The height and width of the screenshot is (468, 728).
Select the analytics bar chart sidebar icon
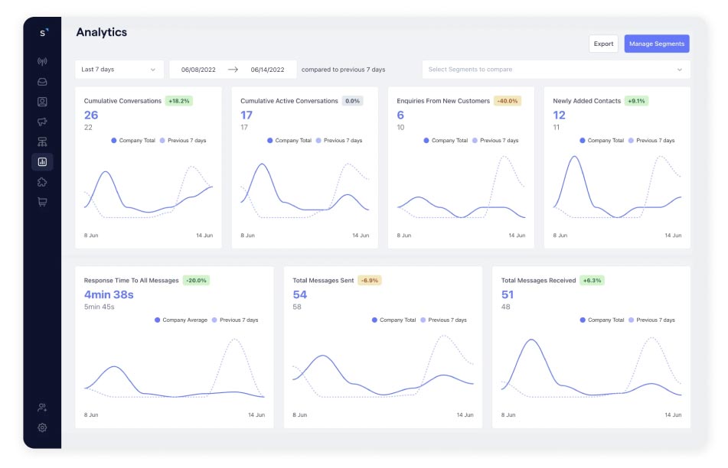click(x=42, y=161)
